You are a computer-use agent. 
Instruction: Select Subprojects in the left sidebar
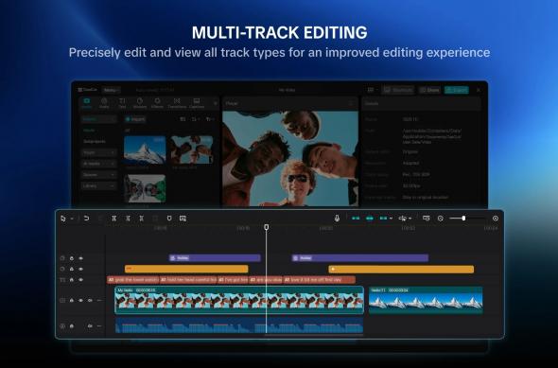pyautogui.click(x=95, y=141)
